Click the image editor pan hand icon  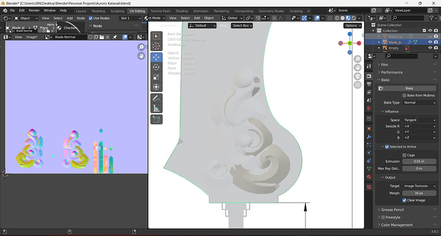(x=141, y=56)
